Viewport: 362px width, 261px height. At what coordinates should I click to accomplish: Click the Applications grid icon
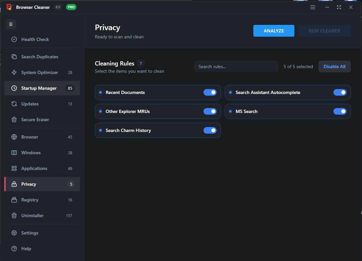pos(14,168)
